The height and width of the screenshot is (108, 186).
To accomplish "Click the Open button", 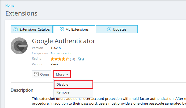I will coord(41,74).
